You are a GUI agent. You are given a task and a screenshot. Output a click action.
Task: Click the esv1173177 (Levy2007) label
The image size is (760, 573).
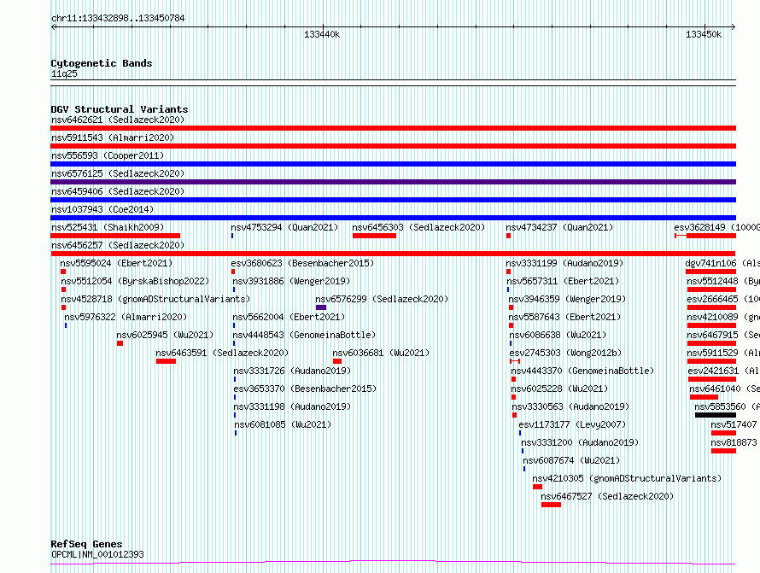[x=572, y=424]
